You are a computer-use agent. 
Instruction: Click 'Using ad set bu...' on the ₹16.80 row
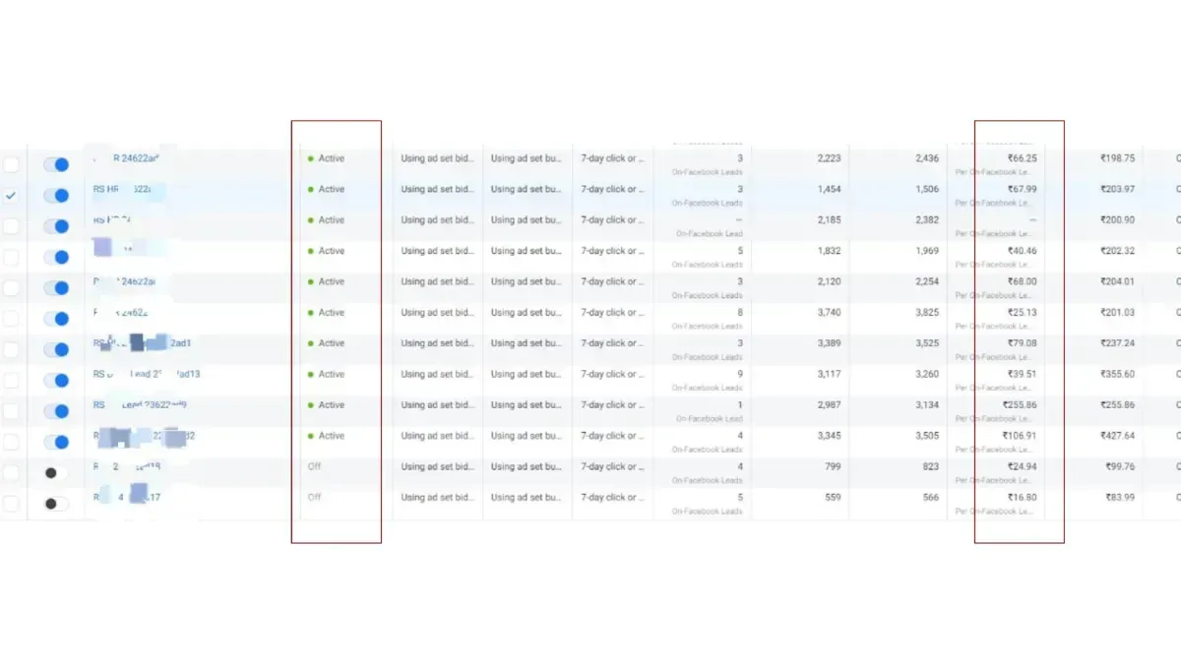tap(526, 497)
